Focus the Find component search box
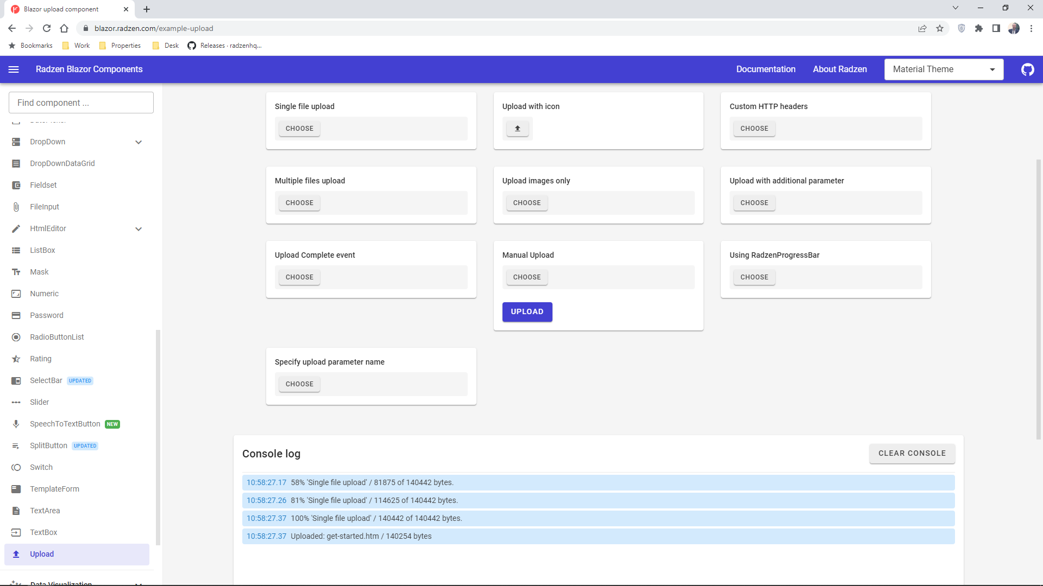1043x586 pixels. (x=81, y=103)
